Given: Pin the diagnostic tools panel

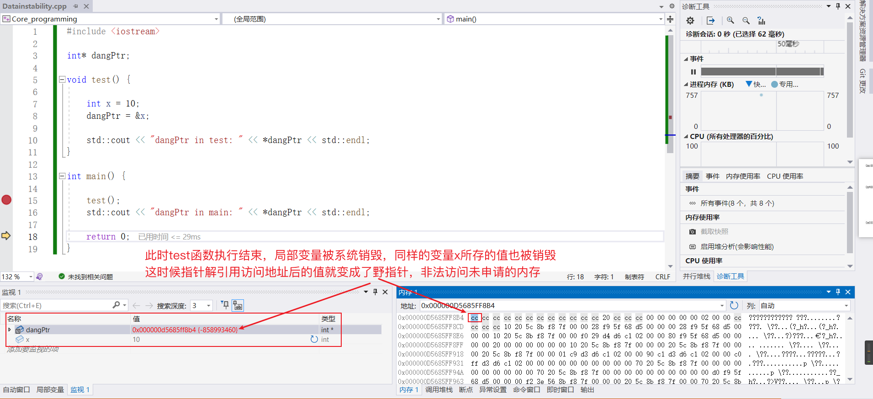Looking at the screenshot, I should 838,6.
